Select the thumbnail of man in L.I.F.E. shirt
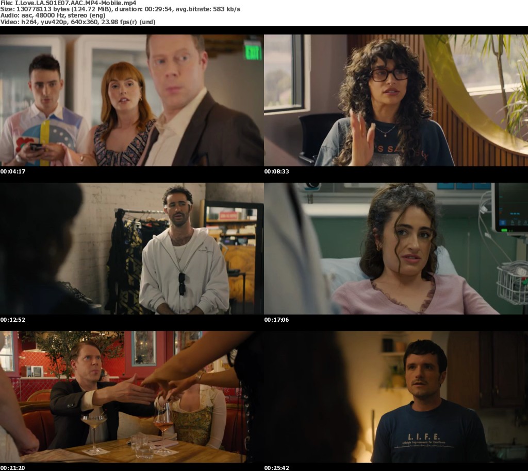 pyautogui.click(x=395, y=396)
